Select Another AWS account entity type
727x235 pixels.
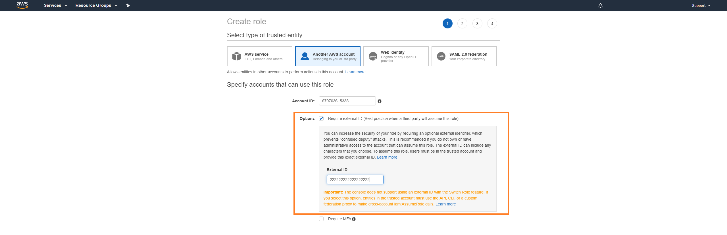pyautogui.click(x=328, y=56)
